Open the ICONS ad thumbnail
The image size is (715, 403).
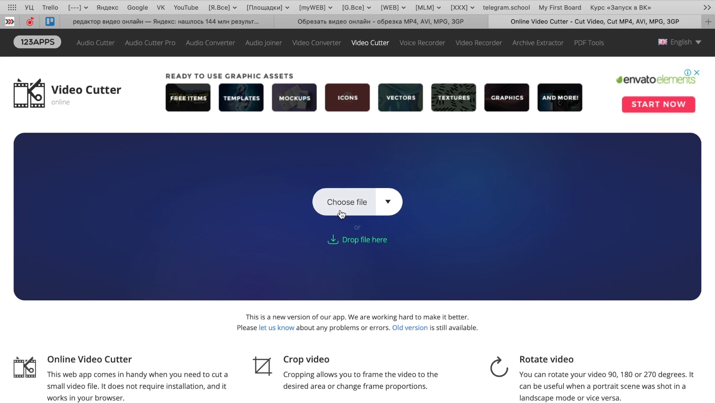coord(347,97)
